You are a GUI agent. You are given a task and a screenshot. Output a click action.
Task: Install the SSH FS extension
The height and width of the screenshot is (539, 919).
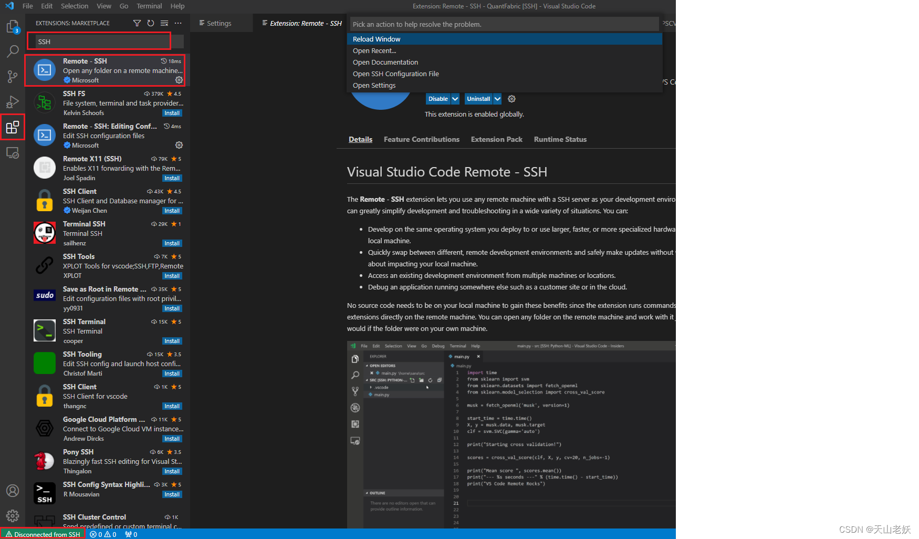click(172, 113)
